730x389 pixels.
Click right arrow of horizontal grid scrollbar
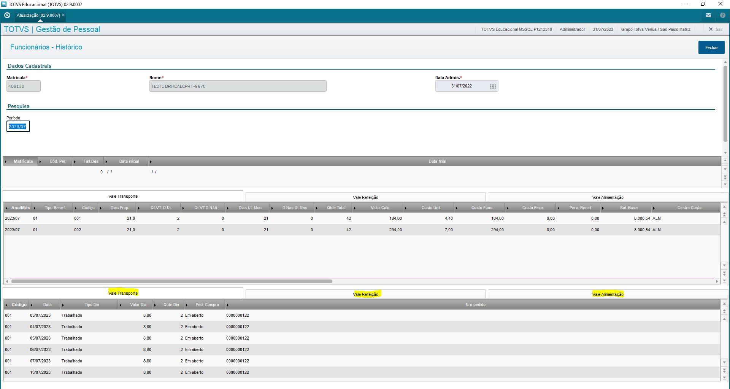pyautogui.click(x=717, y=281)
